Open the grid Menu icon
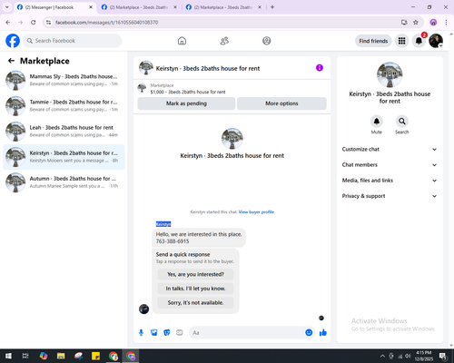454x363 pixels. 401,41
